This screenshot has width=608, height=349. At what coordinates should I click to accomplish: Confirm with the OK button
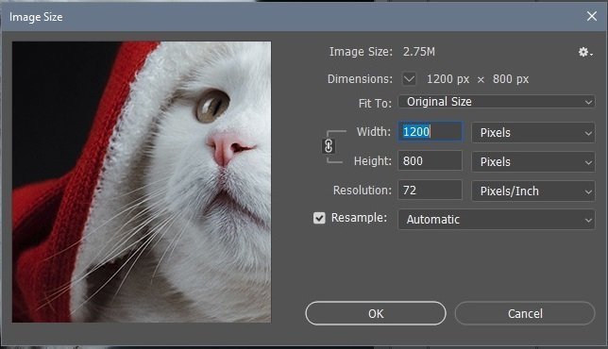[x=376, y=313]
